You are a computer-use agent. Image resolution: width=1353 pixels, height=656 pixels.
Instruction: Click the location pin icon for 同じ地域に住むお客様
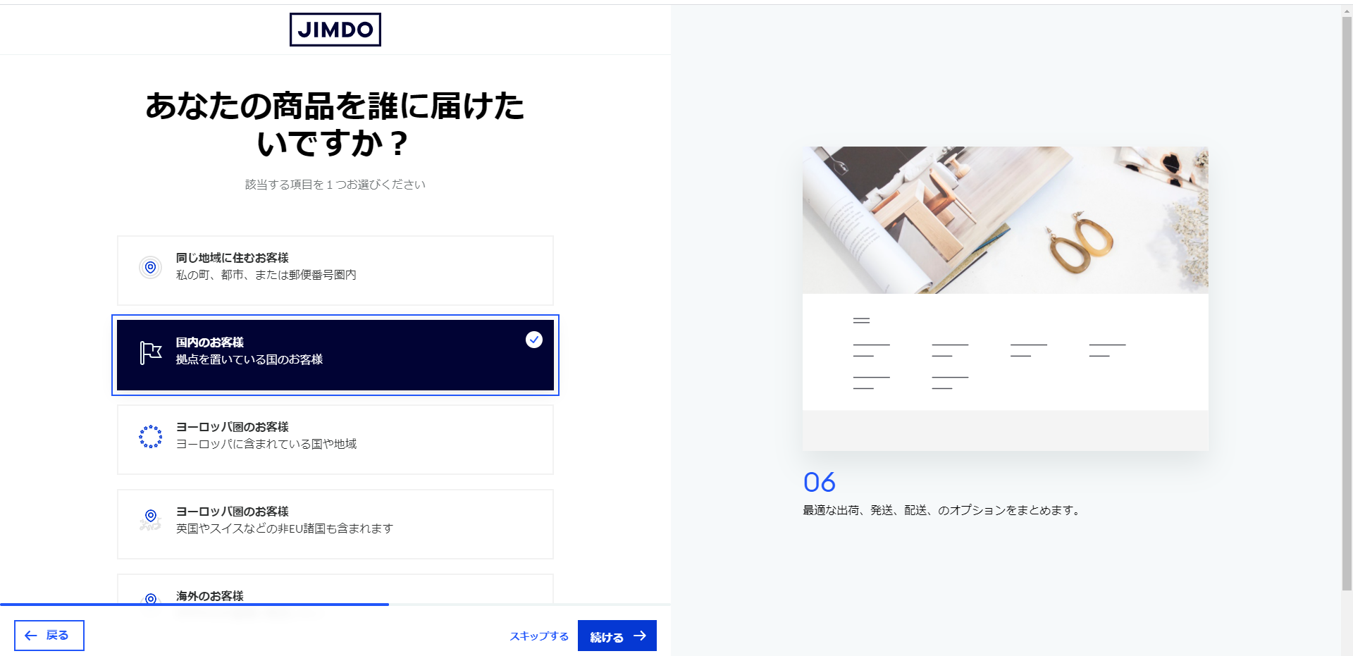click(x=150, y=267)
